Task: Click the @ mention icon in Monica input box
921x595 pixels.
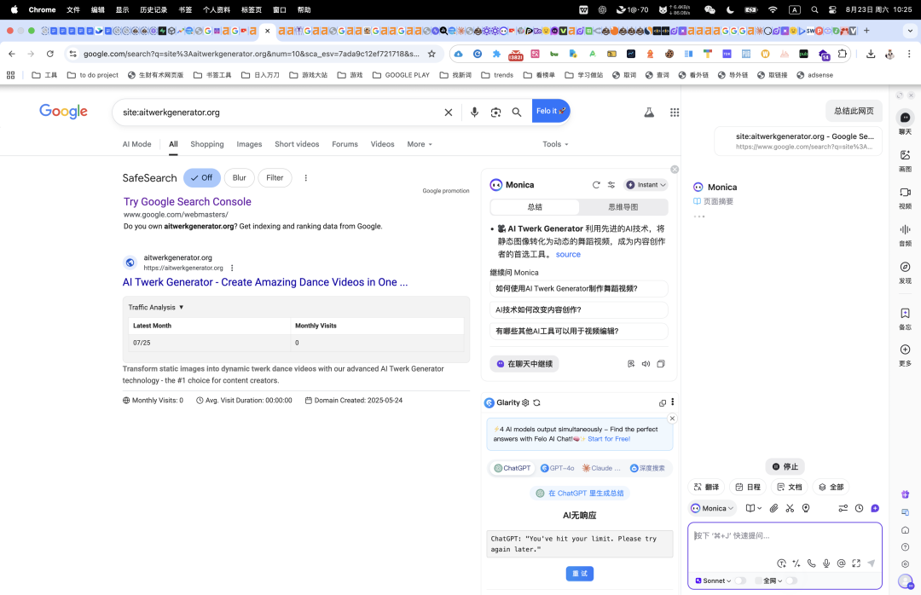Action: tap(841, 563)
